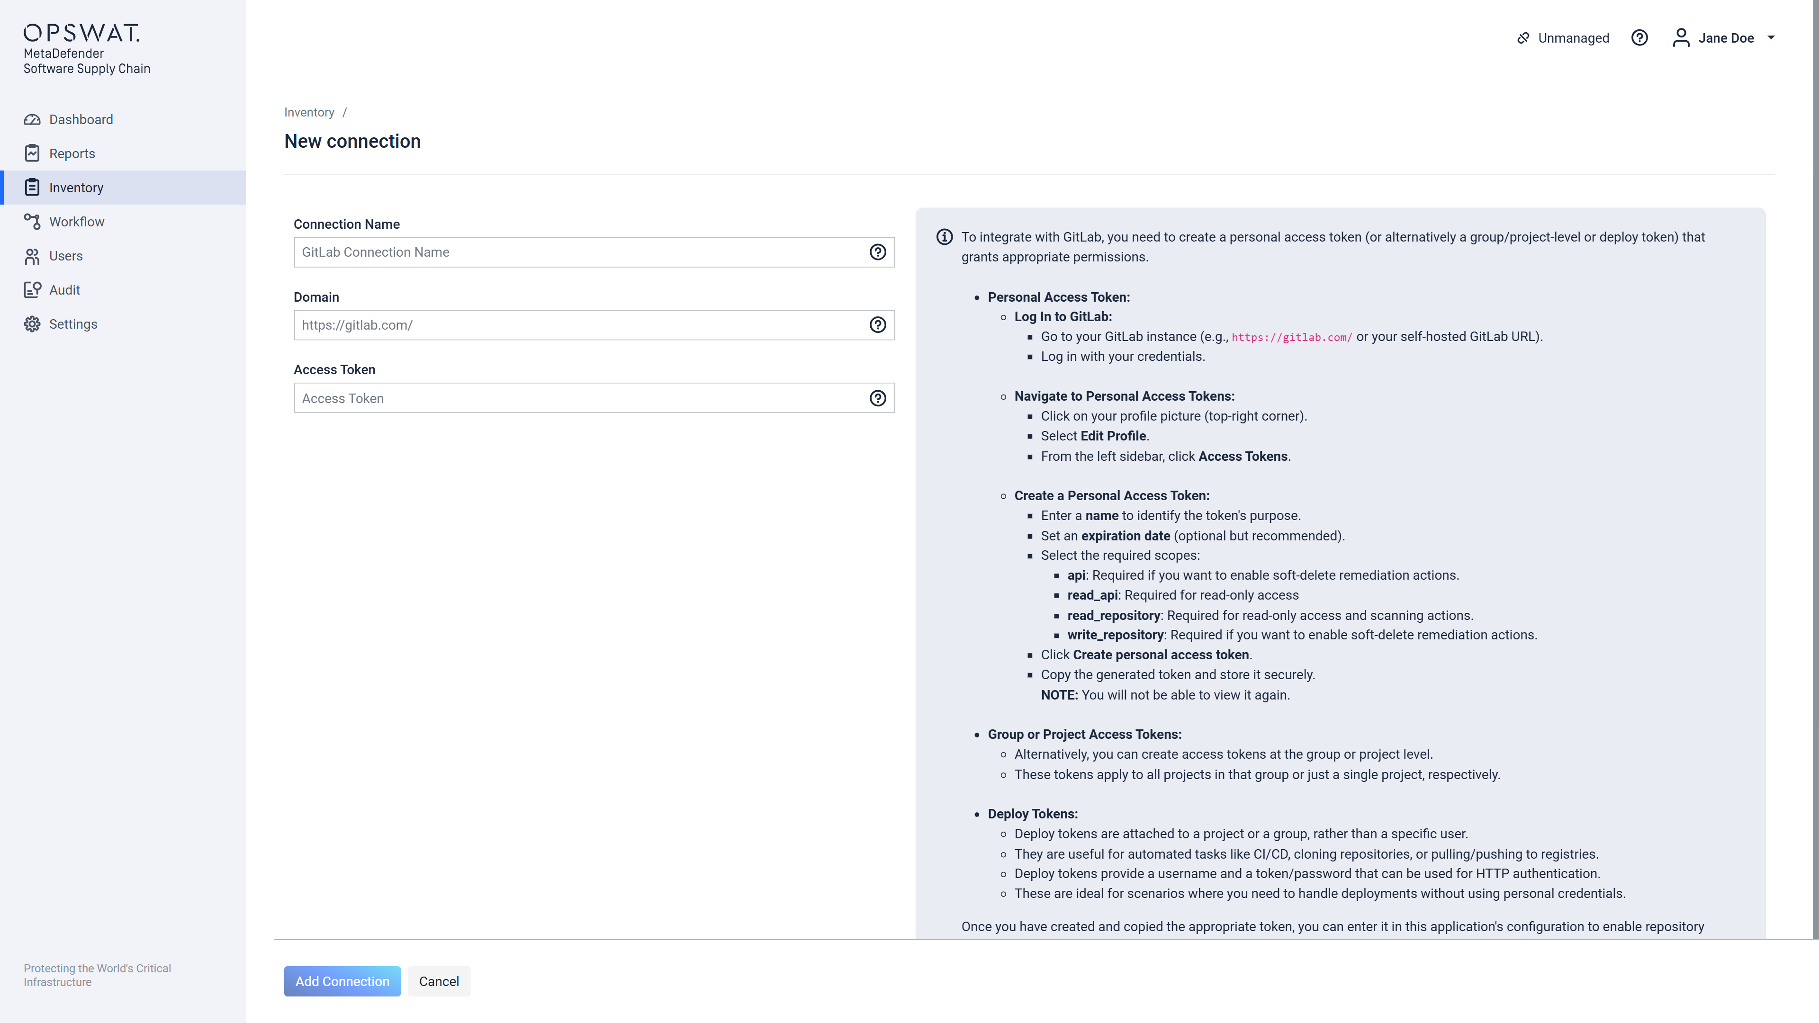Click into the Access Token input field
Viewport: 1819px width, 1023px height.
[579, 398]
